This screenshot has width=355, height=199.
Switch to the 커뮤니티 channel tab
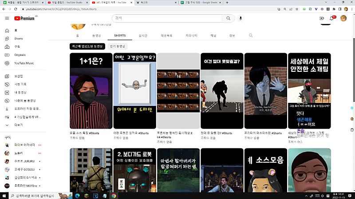[191, 35]
